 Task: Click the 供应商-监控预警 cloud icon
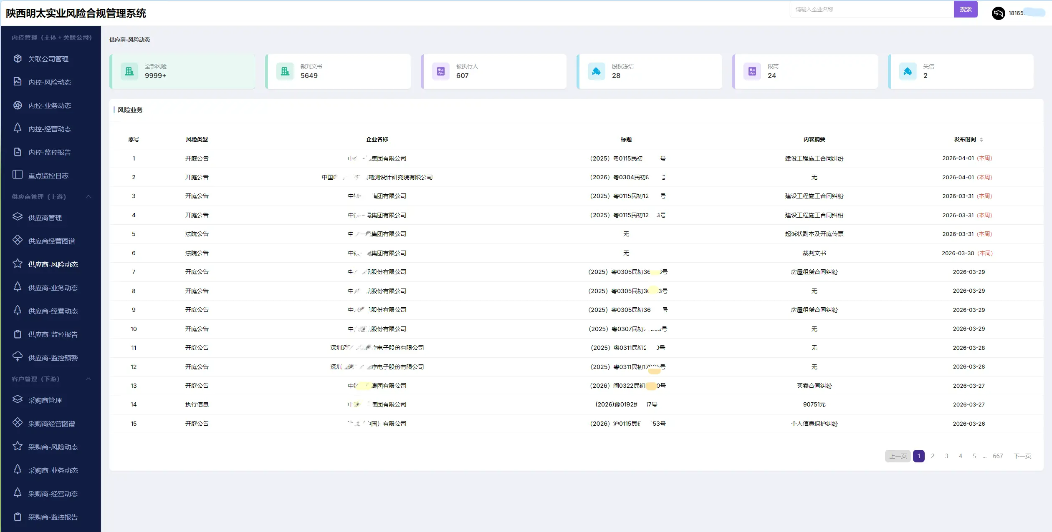18,357
